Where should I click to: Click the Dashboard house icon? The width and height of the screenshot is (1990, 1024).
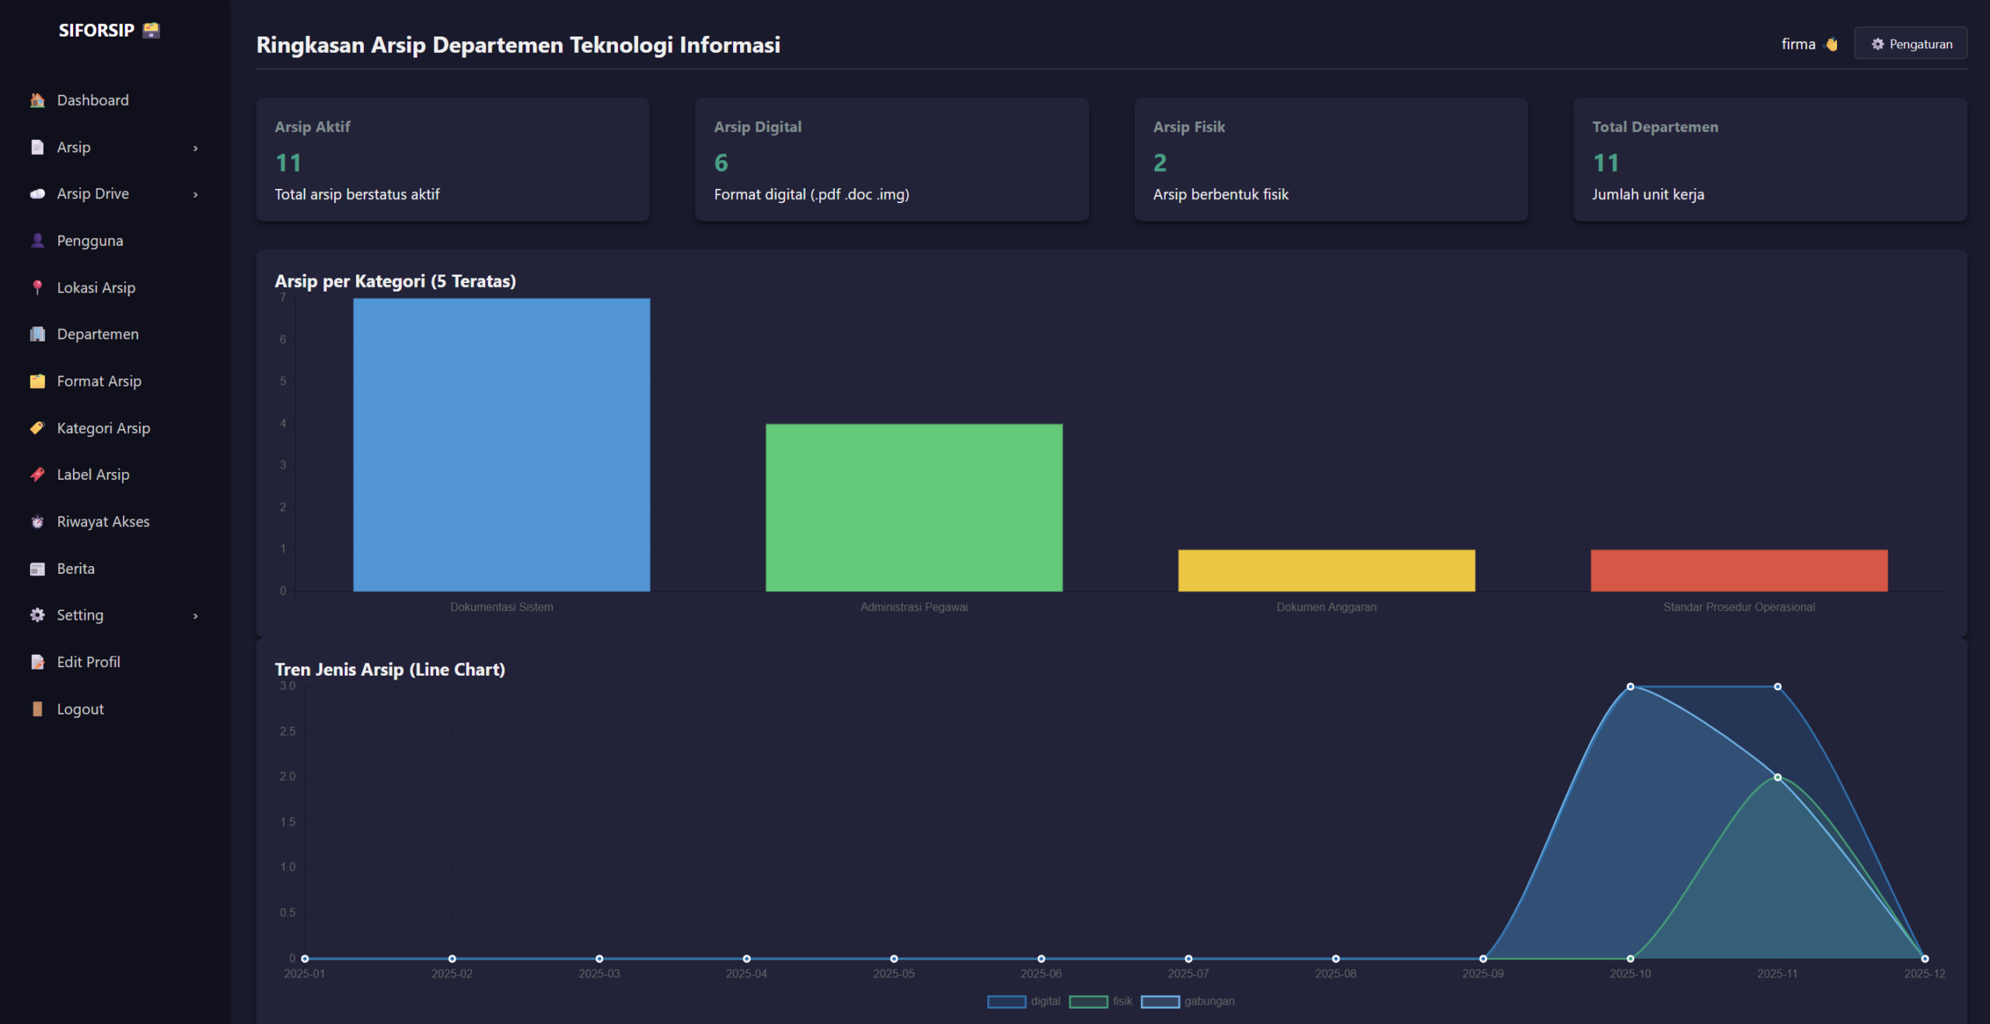pos(37,100)
